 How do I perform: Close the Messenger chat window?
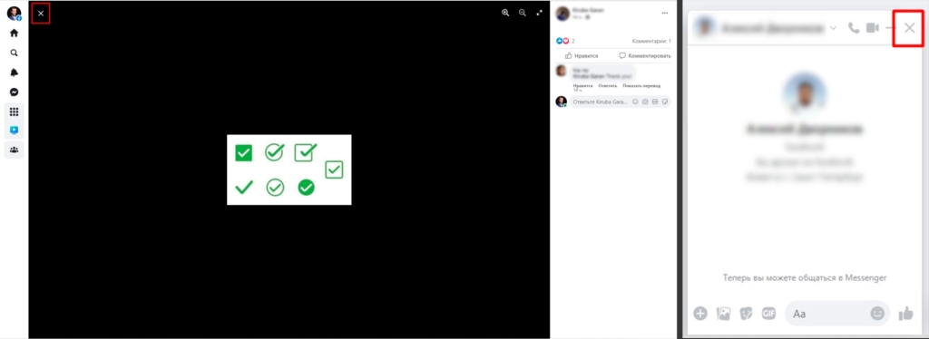[909, 28]
